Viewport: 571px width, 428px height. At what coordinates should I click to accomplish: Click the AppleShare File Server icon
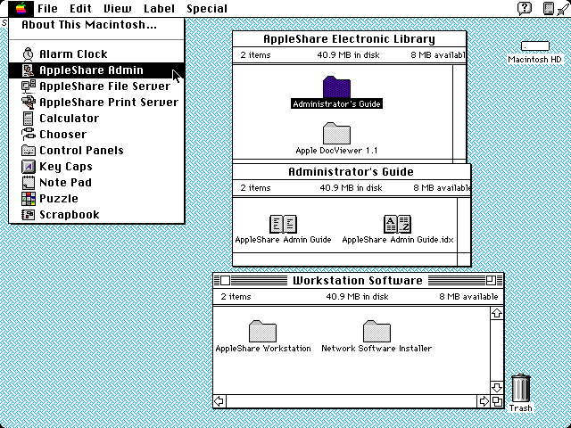(x=28, y=86)
